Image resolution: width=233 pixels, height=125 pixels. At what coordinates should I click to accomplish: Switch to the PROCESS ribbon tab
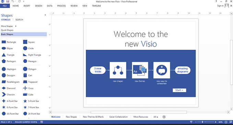[61, 6]
